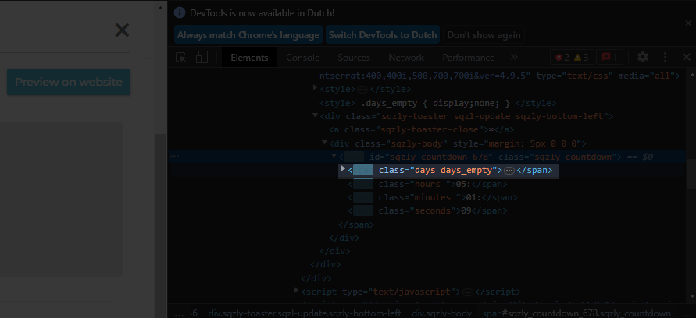696x318 pixels.
Task: Click Always match Chrome's language button
Action: 248,34
